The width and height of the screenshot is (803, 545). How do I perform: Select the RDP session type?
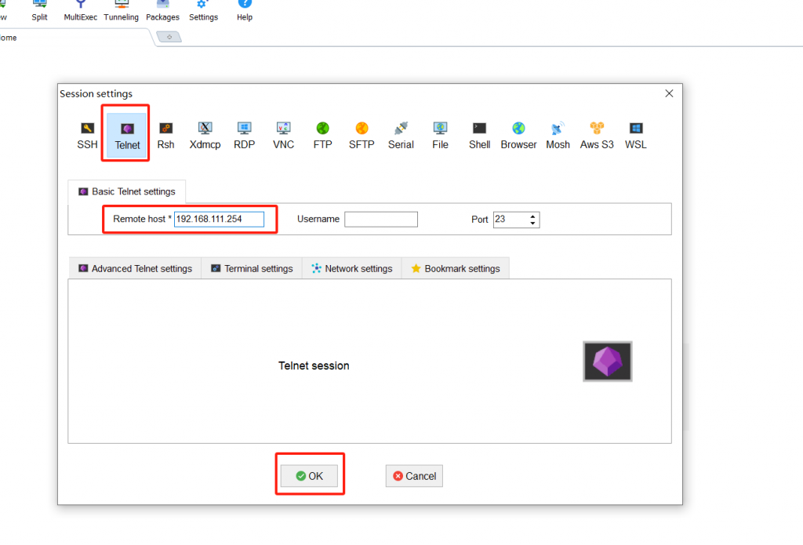coord(245,136)
